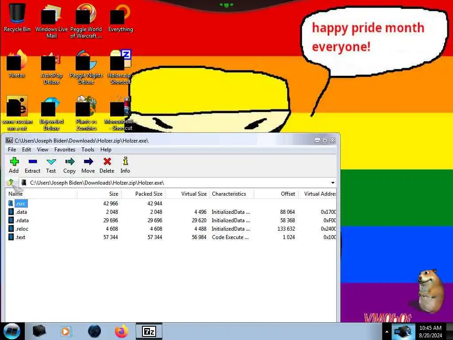
Task: Open the Recycle Bin desktop icon
Action: [x=17, y=17]
